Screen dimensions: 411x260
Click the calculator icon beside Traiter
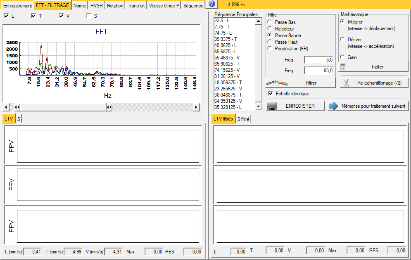coord(342,67)
